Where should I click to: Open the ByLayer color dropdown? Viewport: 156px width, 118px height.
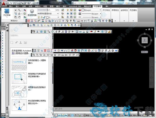pos(91,10)
